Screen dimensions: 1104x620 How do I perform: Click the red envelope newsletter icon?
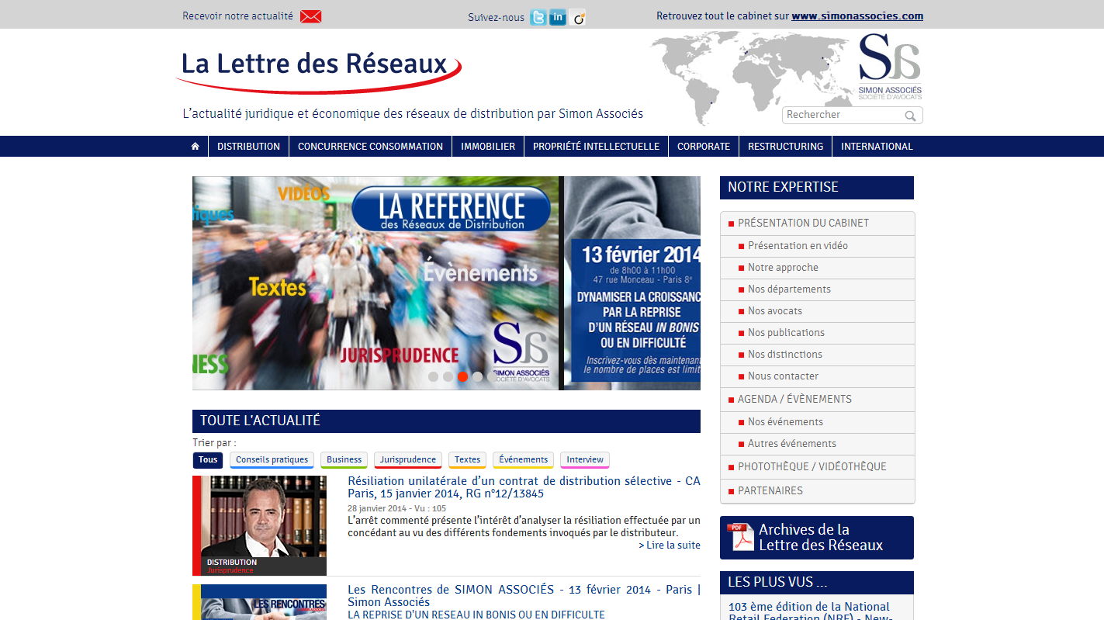click(x=310, y=16)
